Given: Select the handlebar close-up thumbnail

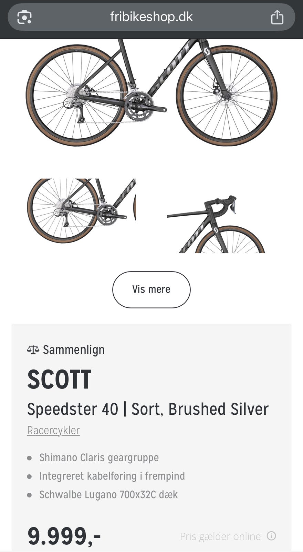Looking at the screenshot, I should (216, 216).
